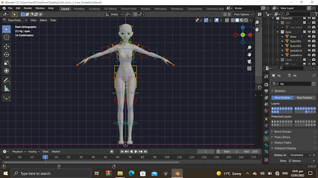Screen dimensions: 318x178
Task: Expand the Bone Groups panel
Action: (x=282, y=131)
